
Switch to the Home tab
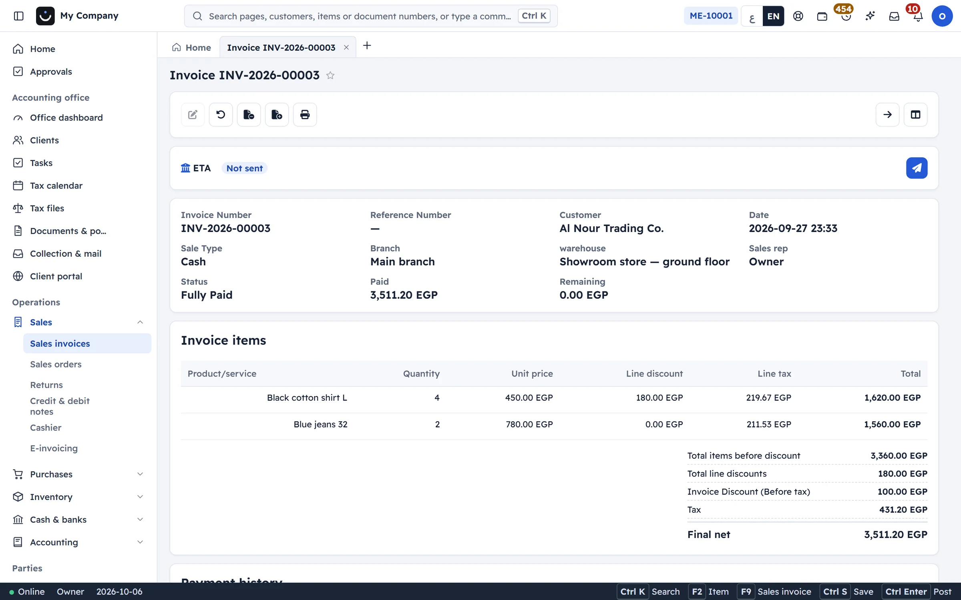click(191, 47)
